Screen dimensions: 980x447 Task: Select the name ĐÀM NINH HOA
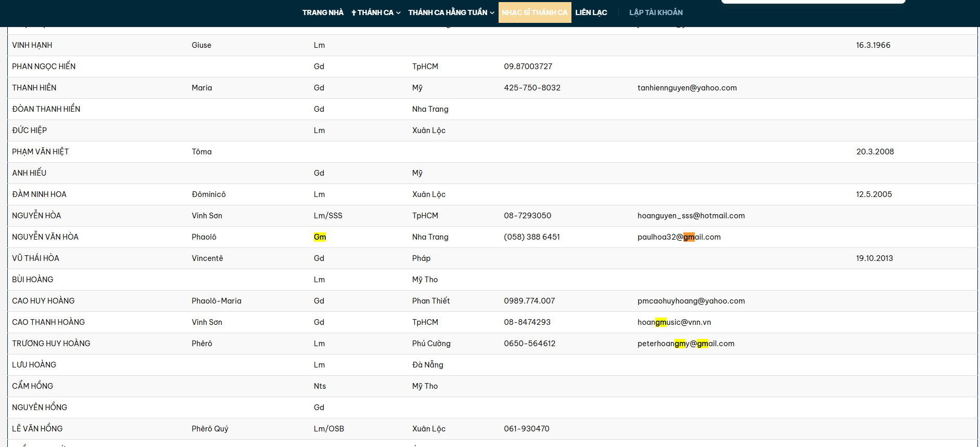40,194
